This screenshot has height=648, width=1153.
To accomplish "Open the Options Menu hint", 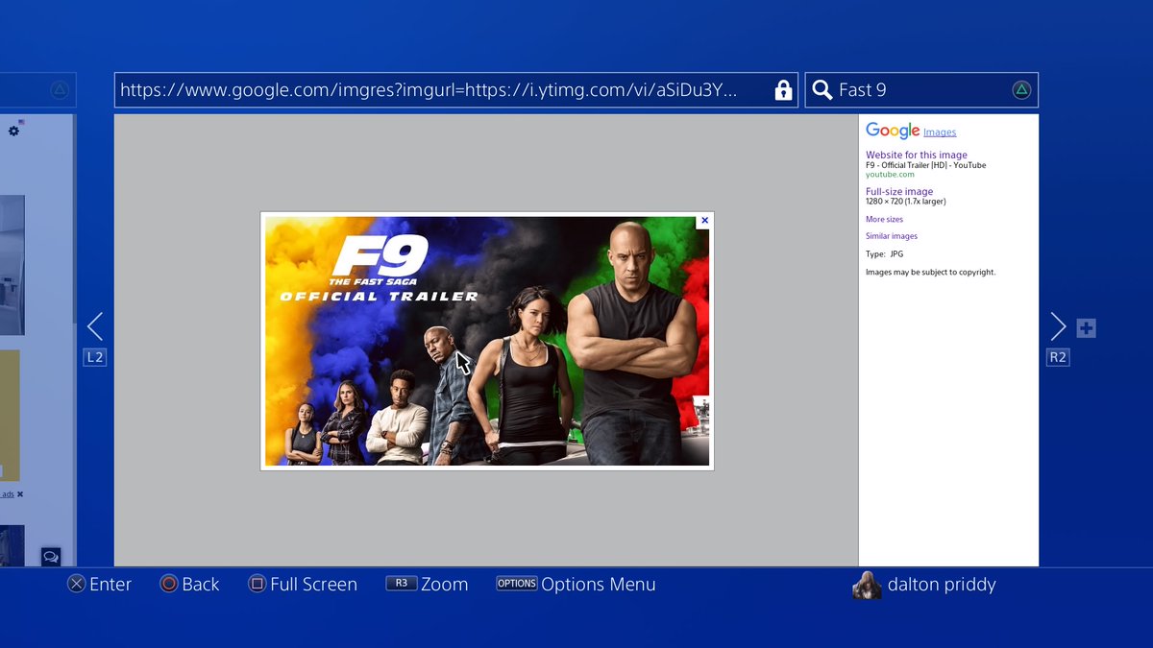I will click(576, 584).
